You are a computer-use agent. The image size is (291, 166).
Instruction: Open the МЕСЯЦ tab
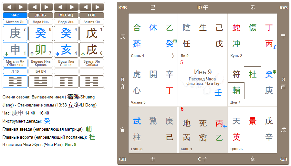click(66, 15)
